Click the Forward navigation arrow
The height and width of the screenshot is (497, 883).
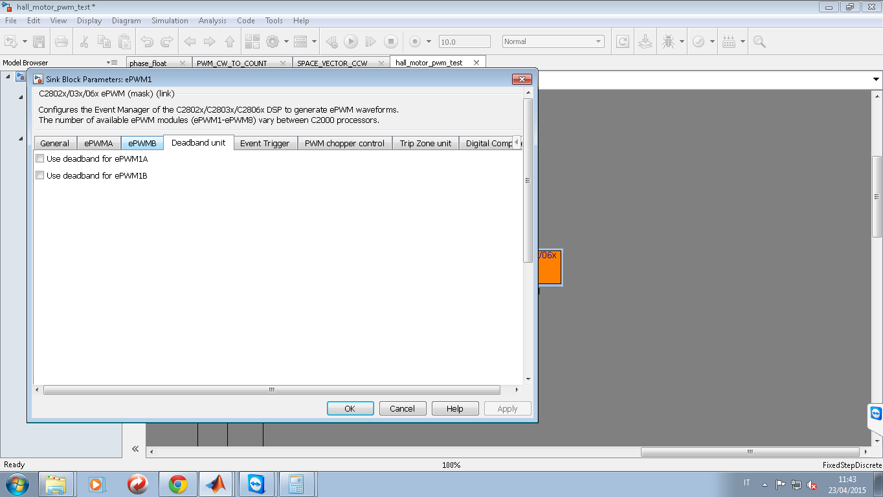tap(210, 41)
